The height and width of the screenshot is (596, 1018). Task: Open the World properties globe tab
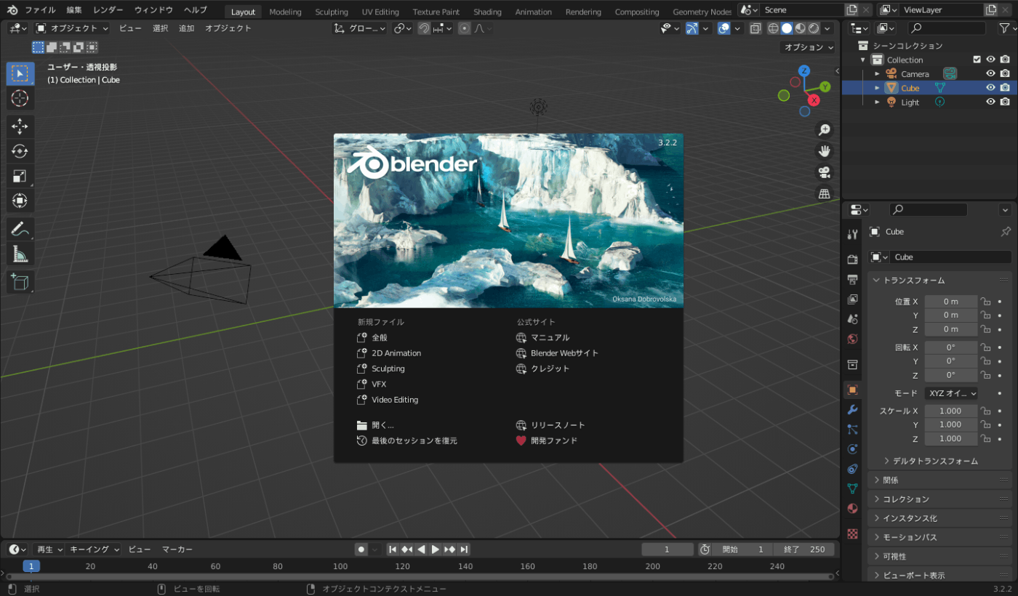pos(853,339)
